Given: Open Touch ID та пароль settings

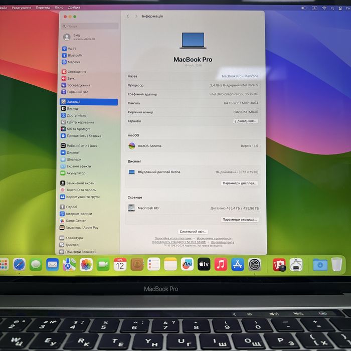Looking at the screenshot, I should click(78, 190).
